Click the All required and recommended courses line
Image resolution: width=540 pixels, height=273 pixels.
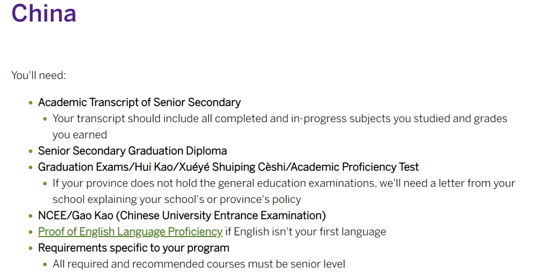(198, 264)
